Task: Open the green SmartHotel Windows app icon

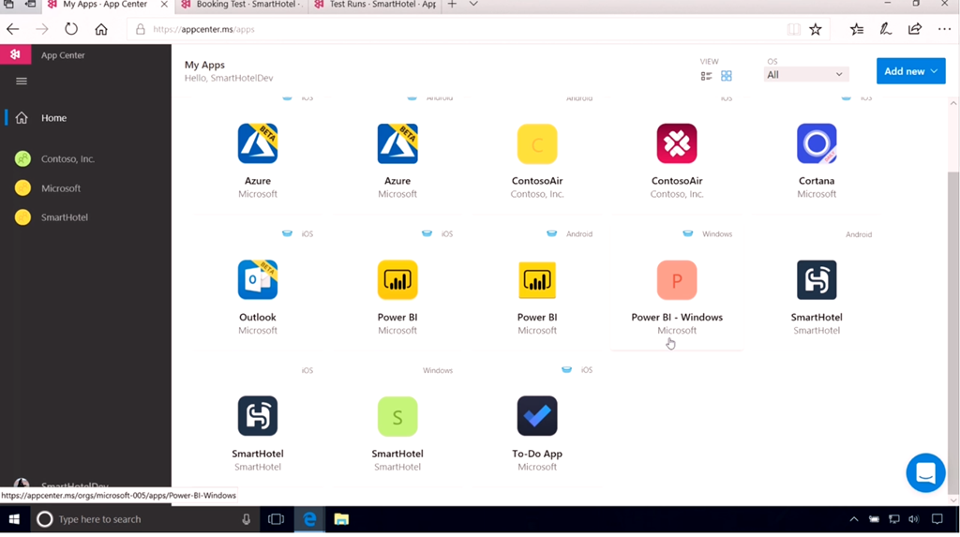Action: tap(397, 416)
